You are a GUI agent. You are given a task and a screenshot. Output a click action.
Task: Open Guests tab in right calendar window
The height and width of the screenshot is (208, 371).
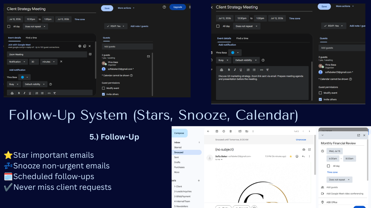(323, 38)
